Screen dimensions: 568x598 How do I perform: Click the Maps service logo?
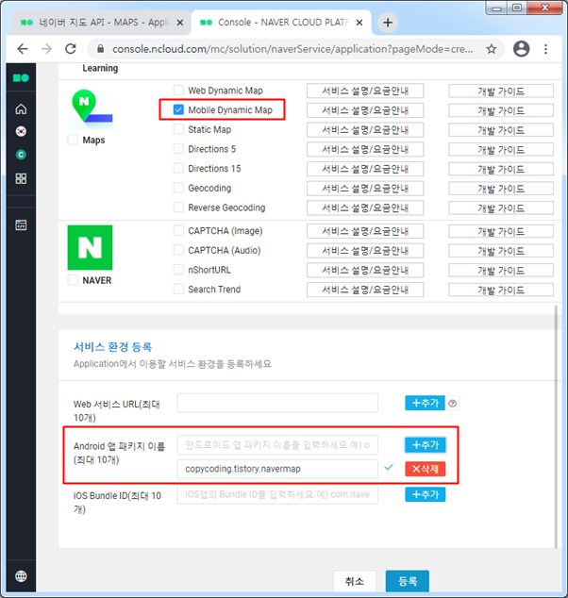coord(90,109)
